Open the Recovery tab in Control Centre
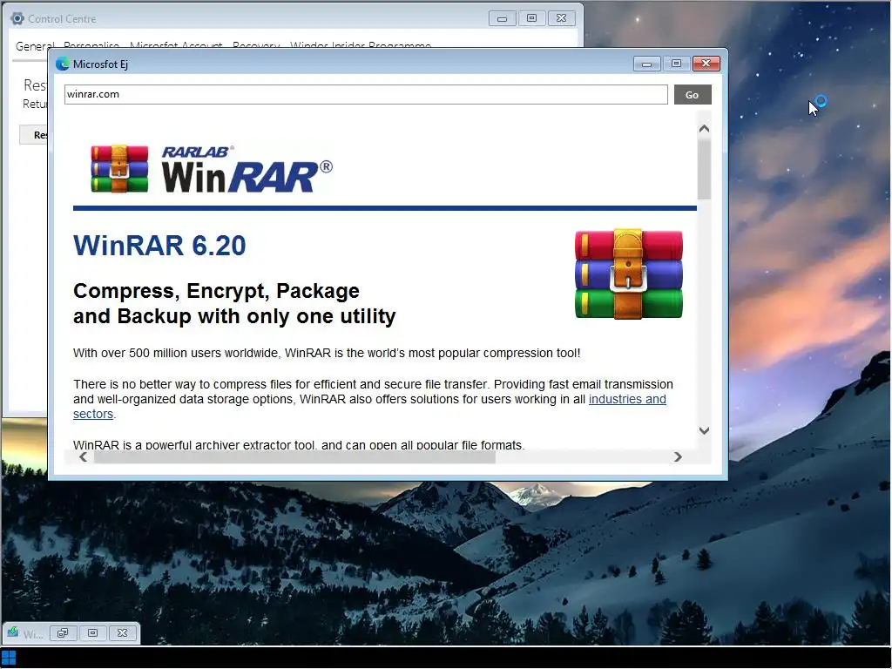The height and width of the screenshot is (669, 892). click(x=256, y=45)
